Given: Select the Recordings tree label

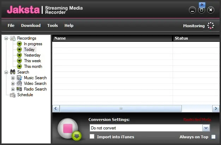Looking at the screenshot, I should [26, 38].
